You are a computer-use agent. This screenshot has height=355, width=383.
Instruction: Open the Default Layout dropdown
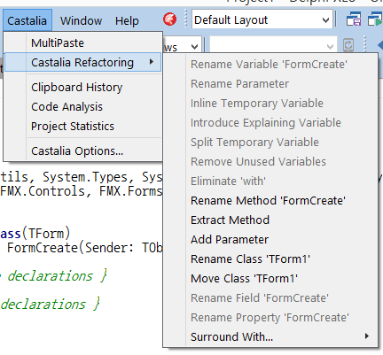[262, 20]
